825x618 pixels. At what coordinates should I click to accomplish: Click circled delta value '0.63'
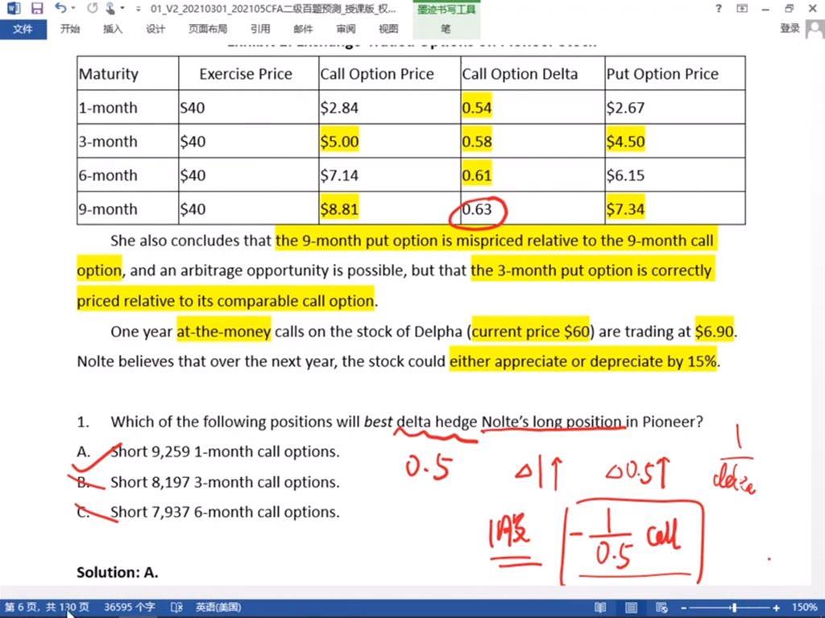point(477,209)
